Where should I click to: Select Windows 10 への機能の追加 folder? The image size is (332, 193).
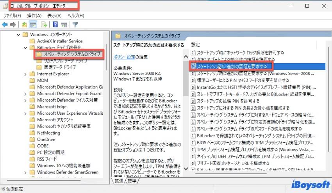point(64,166)
